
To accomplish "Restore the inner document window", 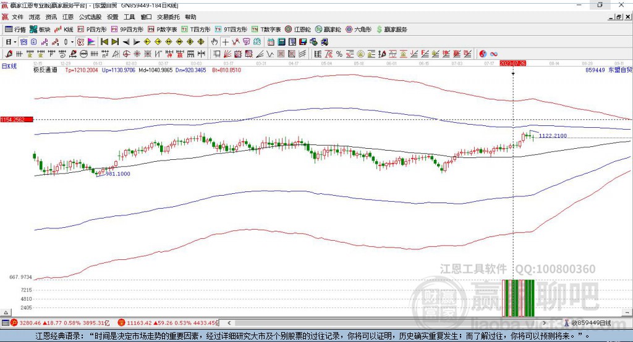I will (619, 17).
